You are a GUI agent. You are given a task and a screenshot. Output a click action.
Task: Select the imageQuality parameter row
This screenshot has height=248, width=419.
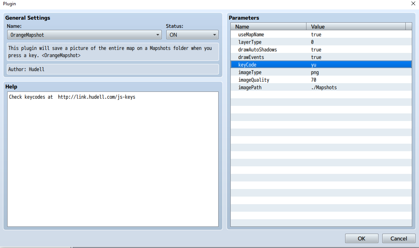click(321, 80)
